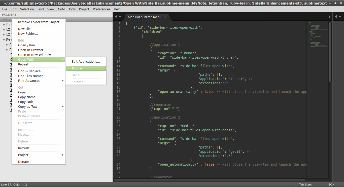Click the "side-bar-files-open-with-thunar" id string
Viewport: 344px width, 187px height.
pos(203,57)
